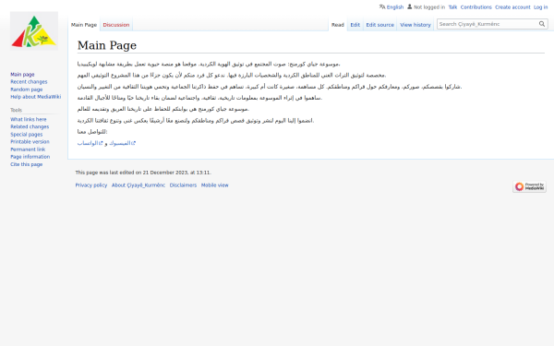Open the Privacy policy footer link
The height and width of the screenshot is (346, 554).
pos(91,185)
